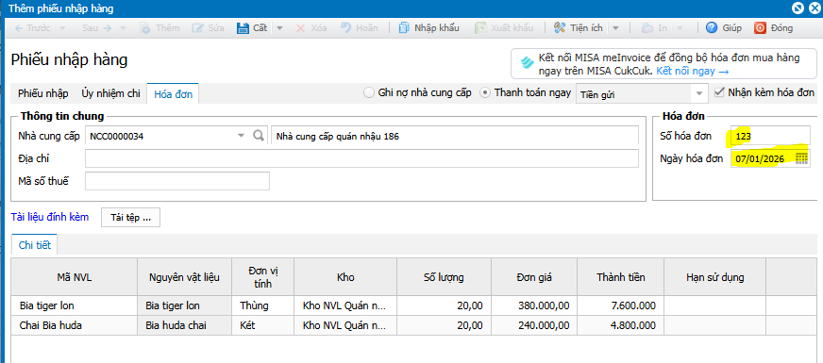Click Bia tiger lon row warehouse cell

345,305
